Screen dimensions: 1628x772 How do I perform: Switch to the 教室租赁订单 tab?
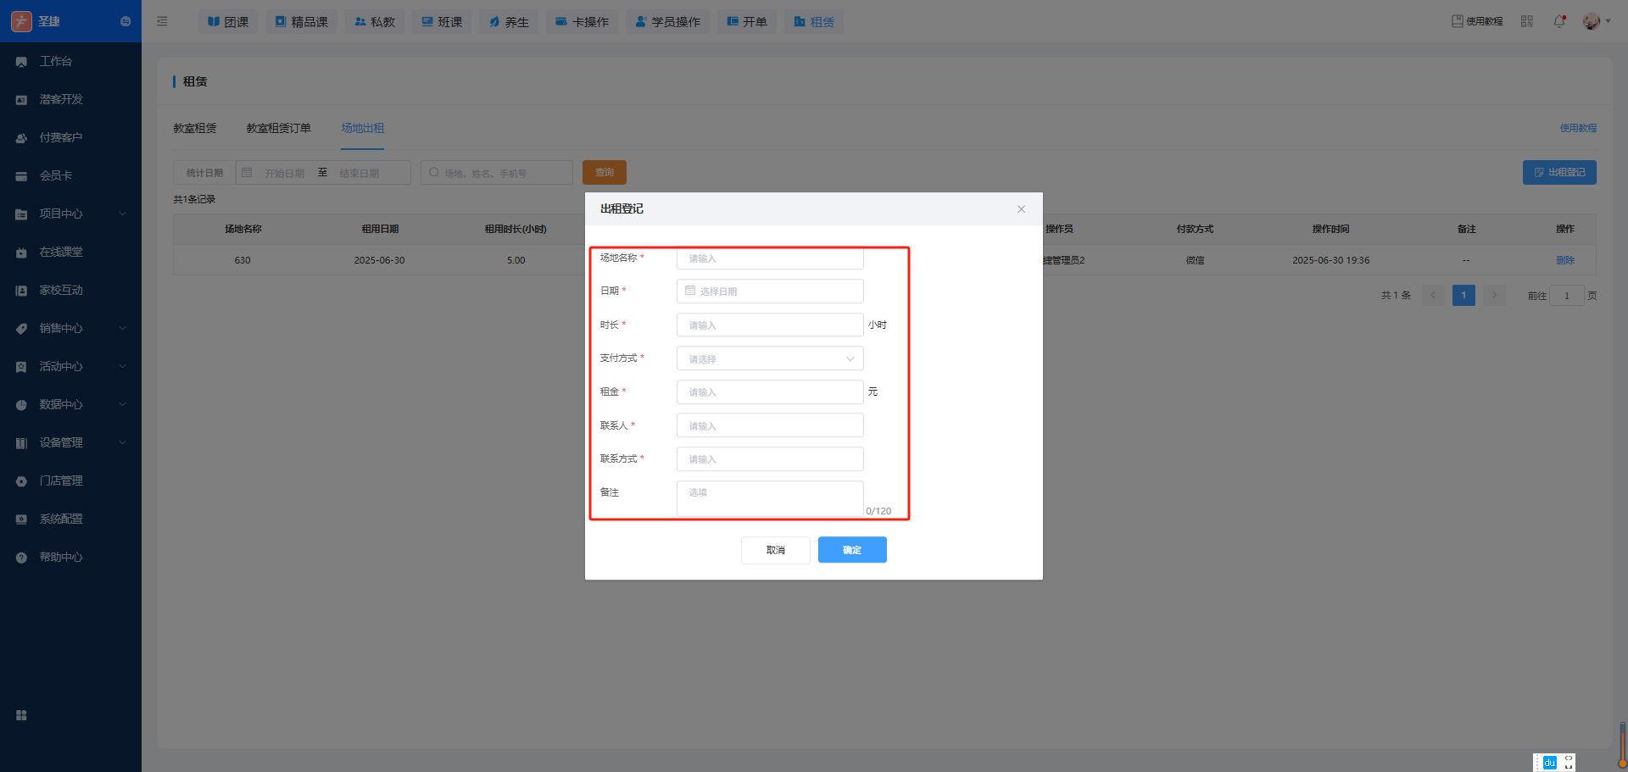click(x=278, y=128)
